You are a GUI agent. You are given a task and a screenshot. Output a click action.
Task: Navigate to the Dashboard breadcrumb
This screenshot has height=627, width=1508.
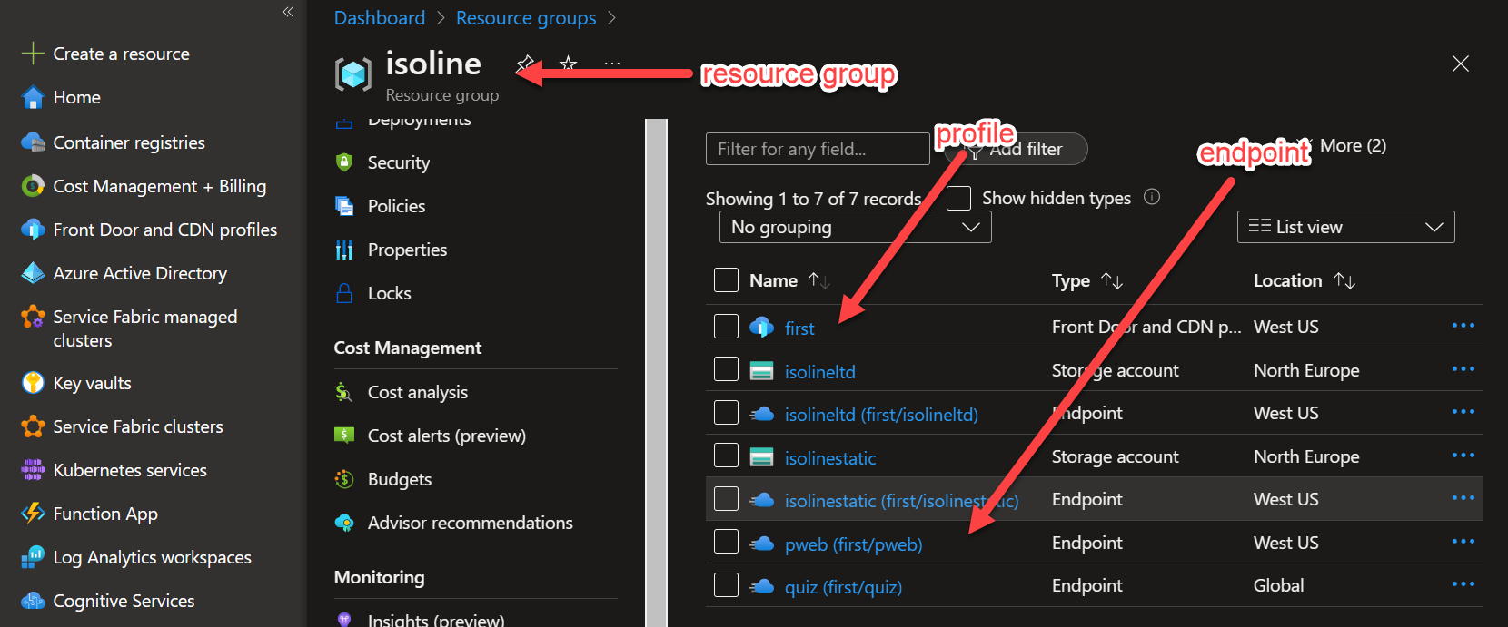coord(380,18)
